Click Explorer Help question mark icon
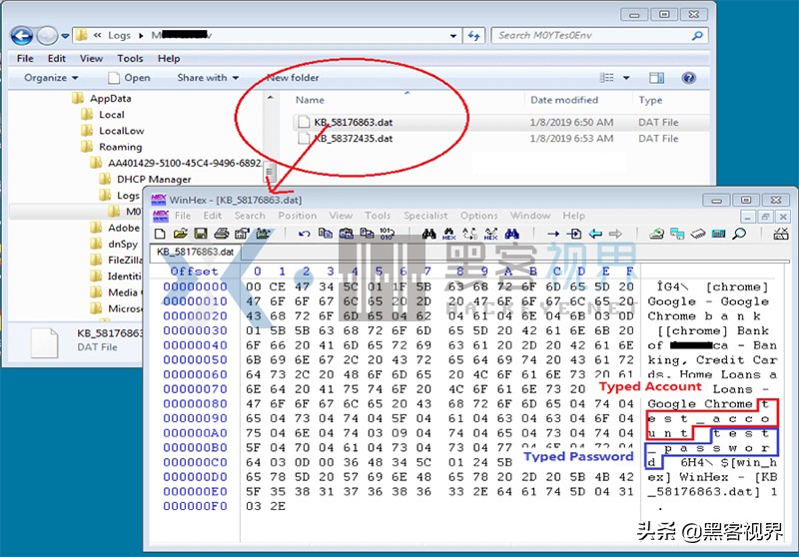Viewport: 799px width, 557px height. pyautogui.click(x=688, y=78)
